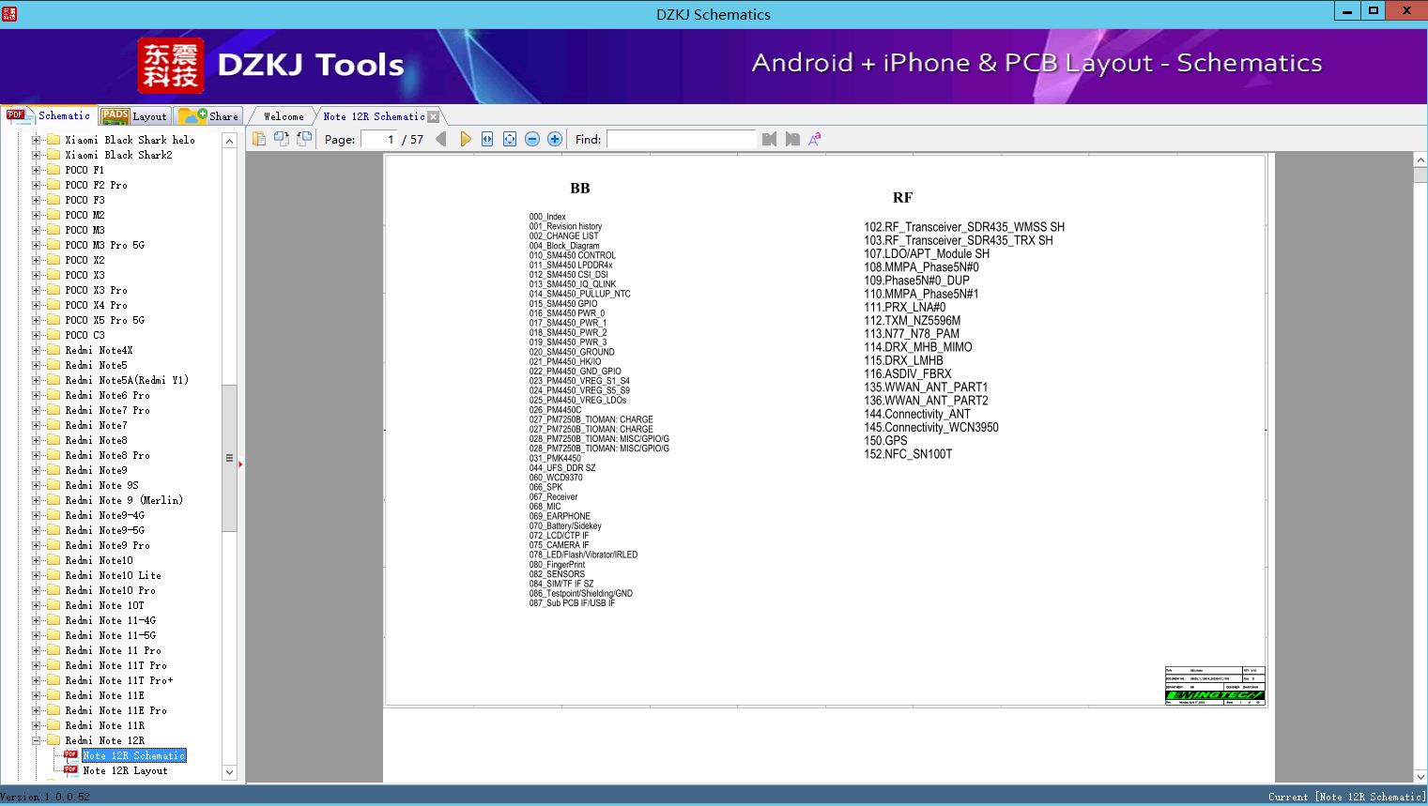Click the Find text field
This screenshot has width=1428, height=806.
[681, 139]
